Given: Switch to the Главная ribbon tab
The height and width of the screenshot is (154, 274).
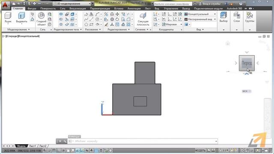Looking at the screenshot, I should tap(18, 9).
